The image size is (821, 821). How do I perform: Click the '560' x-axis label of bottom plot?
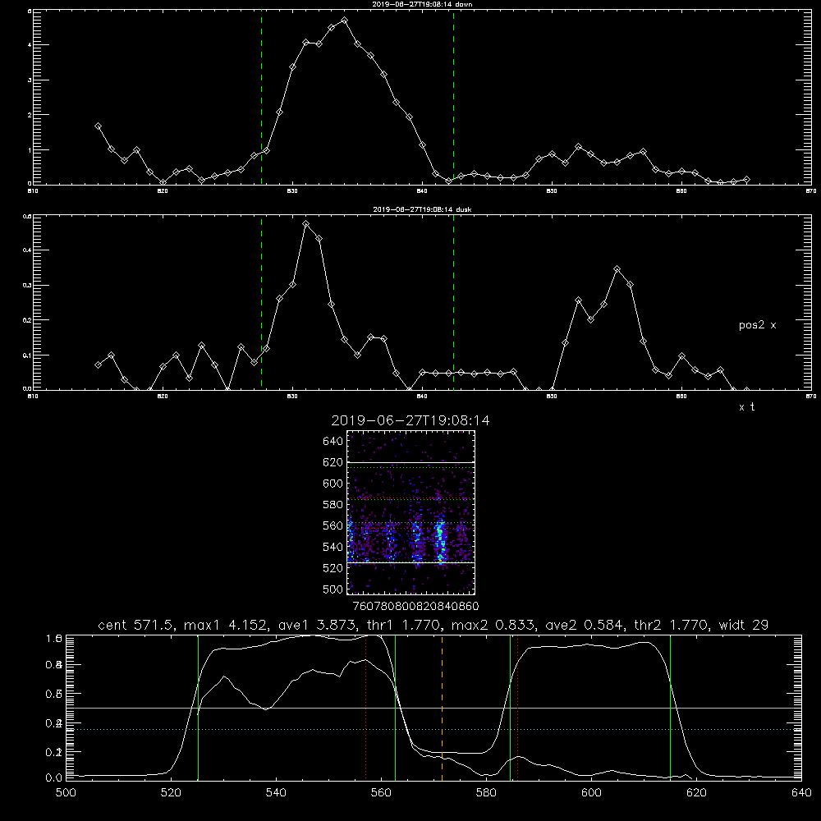pos(381,793)
